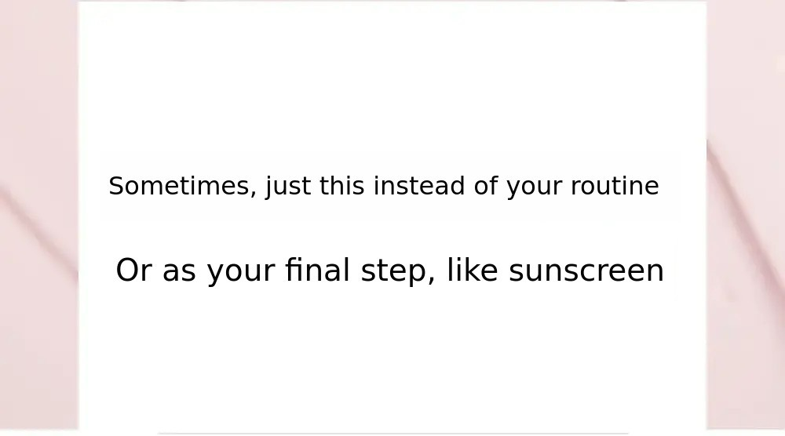Click the empty white area below the text
The width and height of the screenshot is (785, 436).
tap(392, 361)
